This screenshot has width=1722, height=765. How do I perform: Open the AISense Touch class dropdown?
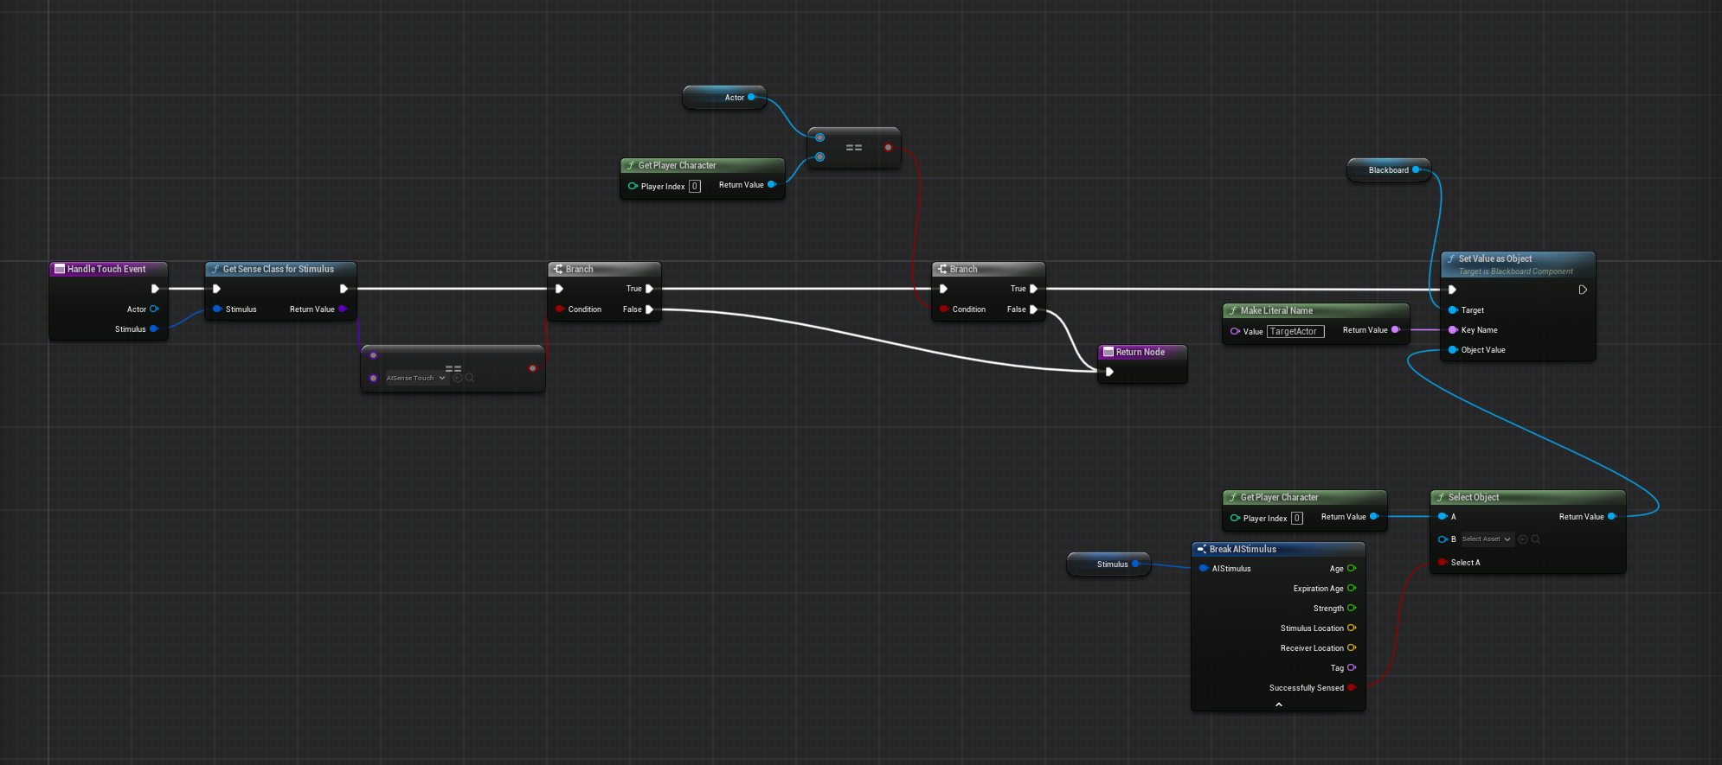click(415, 378)
